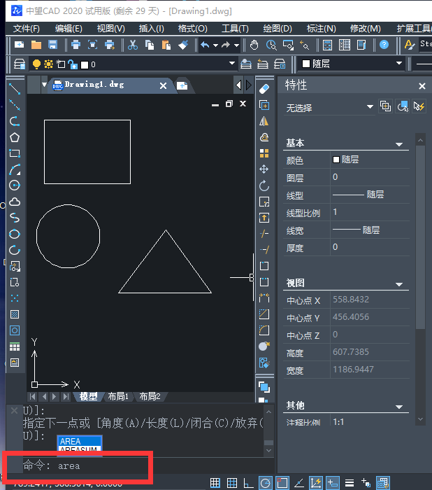Switch to the 布局1 layout tab
432x490 pixels.
click(x=118, y=396)
